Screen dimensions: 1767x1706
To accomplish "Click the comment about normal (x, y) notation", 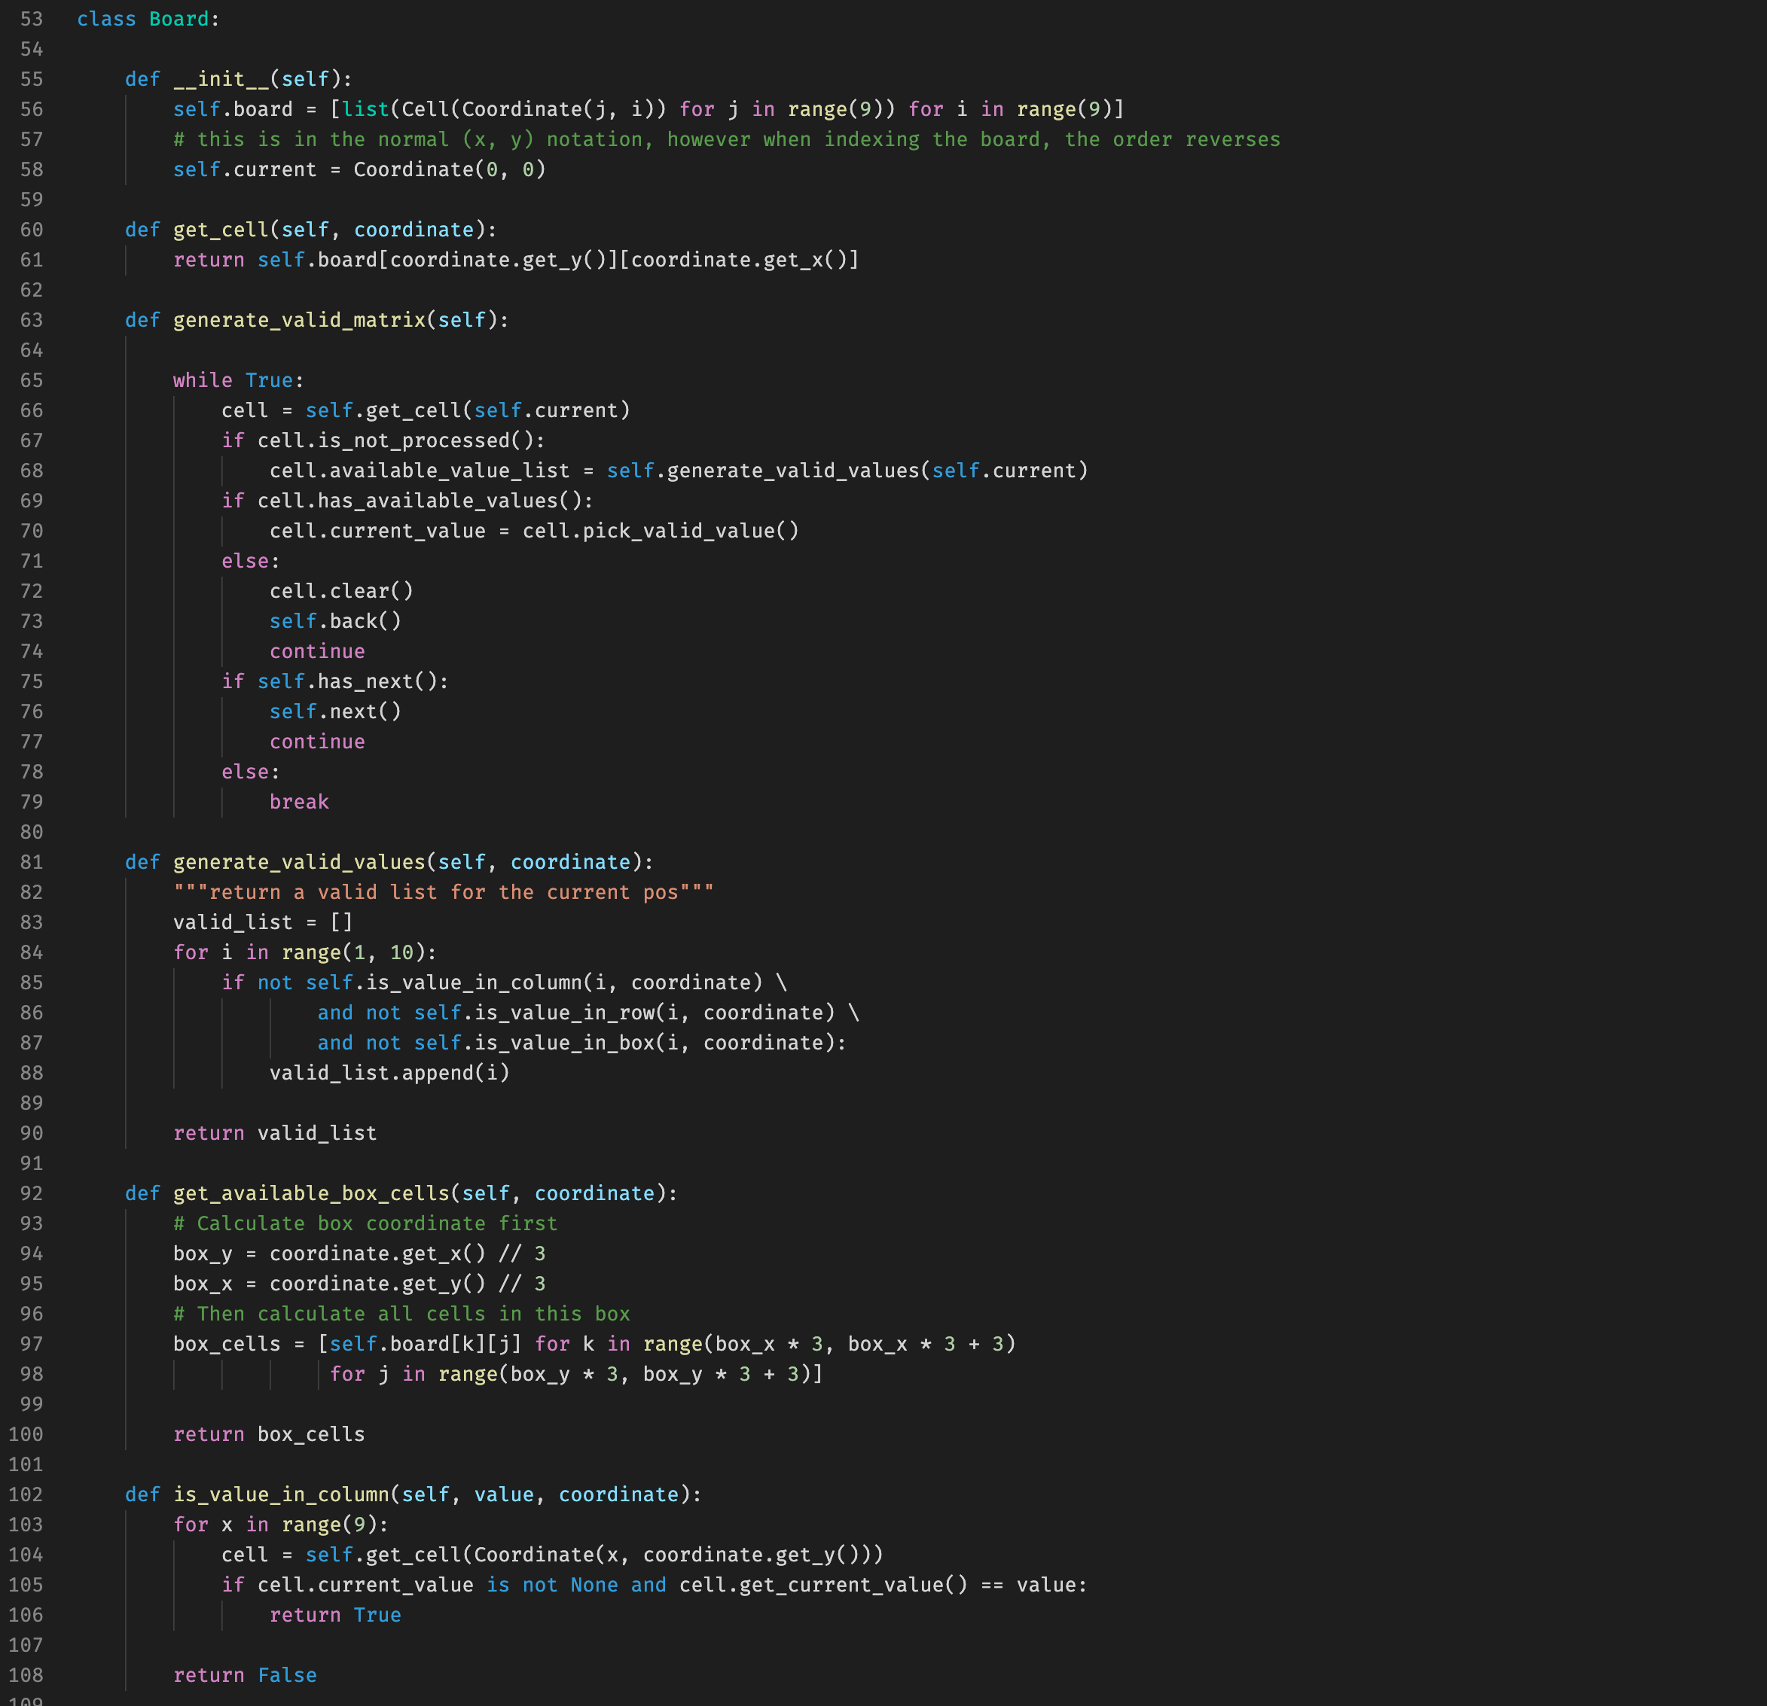I will point(726,140).
